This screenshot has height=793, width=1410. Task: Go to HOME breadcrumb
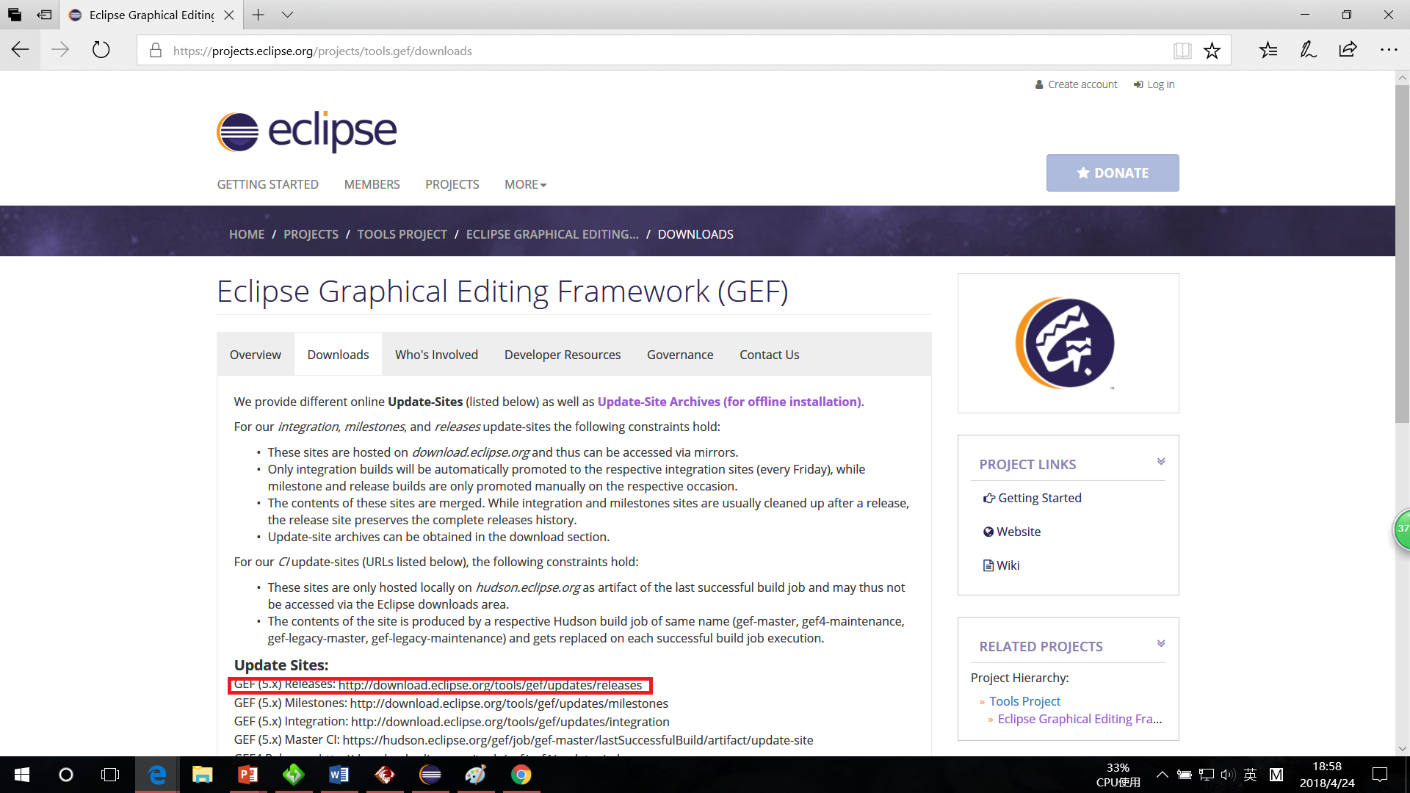click(247, 234)
